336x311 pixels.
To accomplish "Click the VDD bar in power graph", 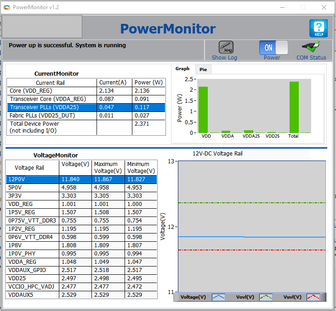I will point(203,110).
